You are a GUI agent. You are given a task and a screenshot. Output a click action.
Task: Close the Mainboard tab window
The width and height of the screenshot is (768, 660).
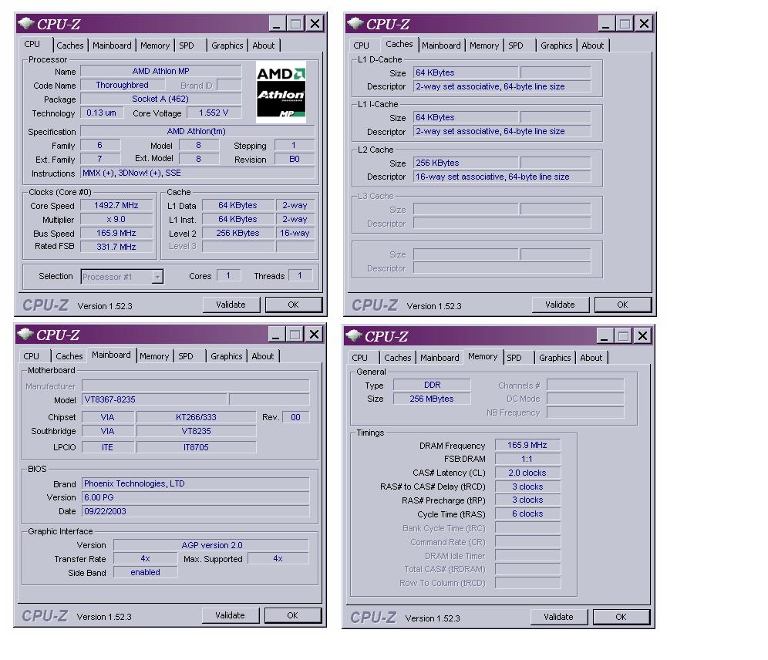click(314, 335)
